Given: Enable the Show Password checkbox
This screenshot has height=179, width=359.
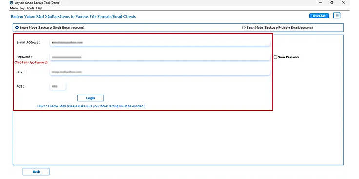Looking at the screenshot, I should [275, 57].
